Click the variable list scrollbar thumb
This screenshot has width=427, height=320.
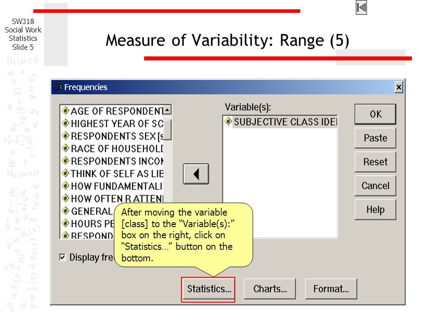click(167, 130)
